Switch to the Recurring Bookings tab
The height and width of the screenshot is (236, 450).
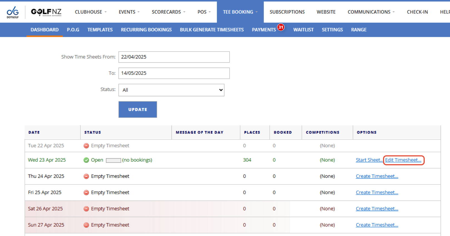146,30
